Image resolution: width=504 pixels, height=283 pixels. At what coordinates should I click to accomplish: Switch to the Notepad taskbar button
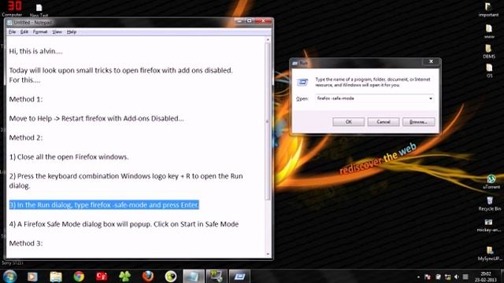pos(194,276)
